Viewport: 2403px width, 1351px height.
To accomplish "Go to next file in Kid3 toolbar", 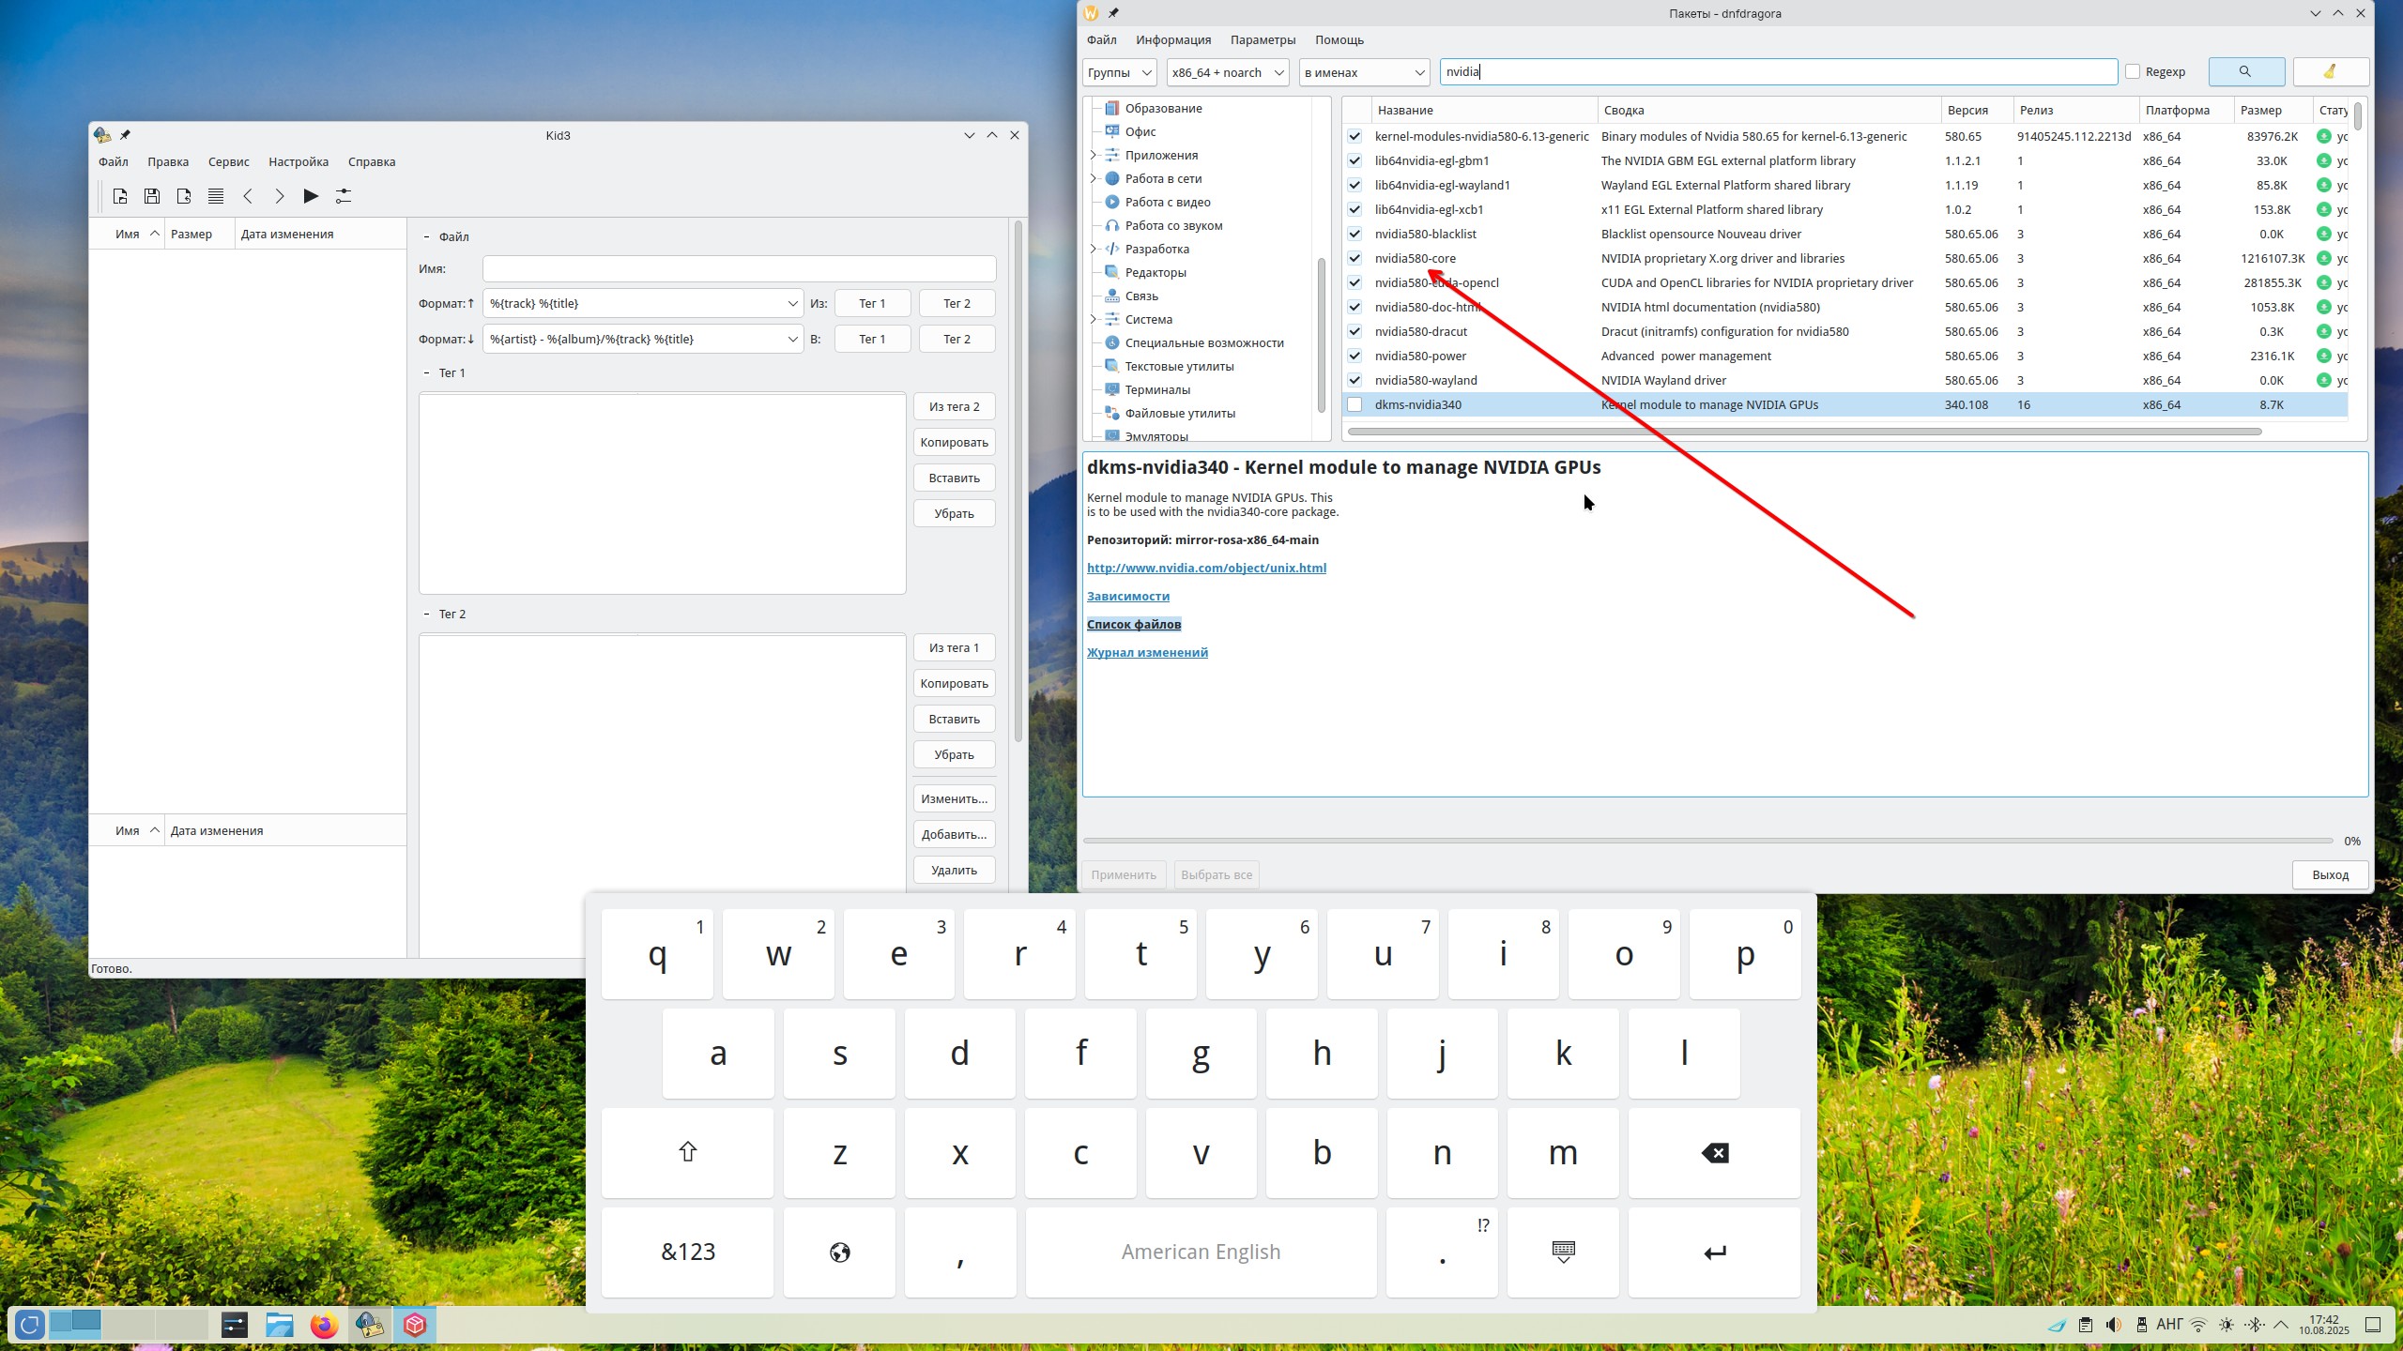I will [x=279, y=196].
